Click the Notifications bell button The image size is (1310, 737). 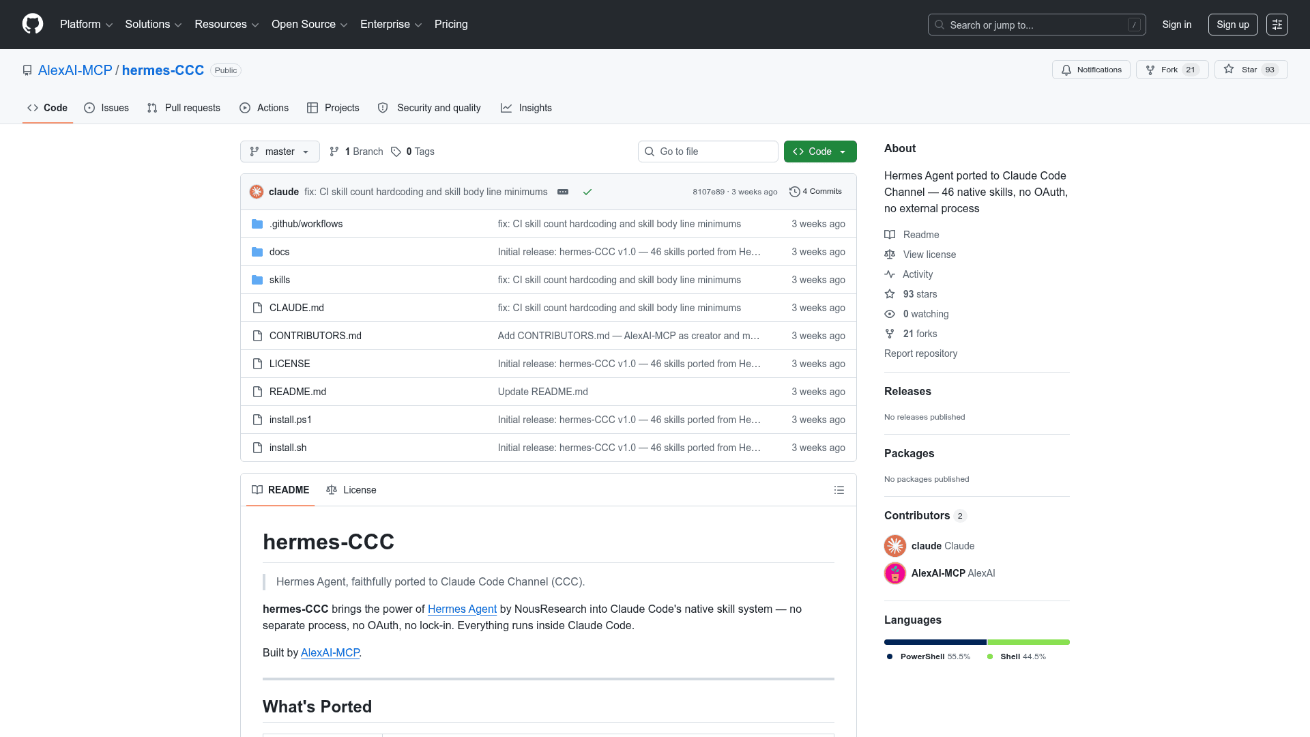[x=1091, y=70]
